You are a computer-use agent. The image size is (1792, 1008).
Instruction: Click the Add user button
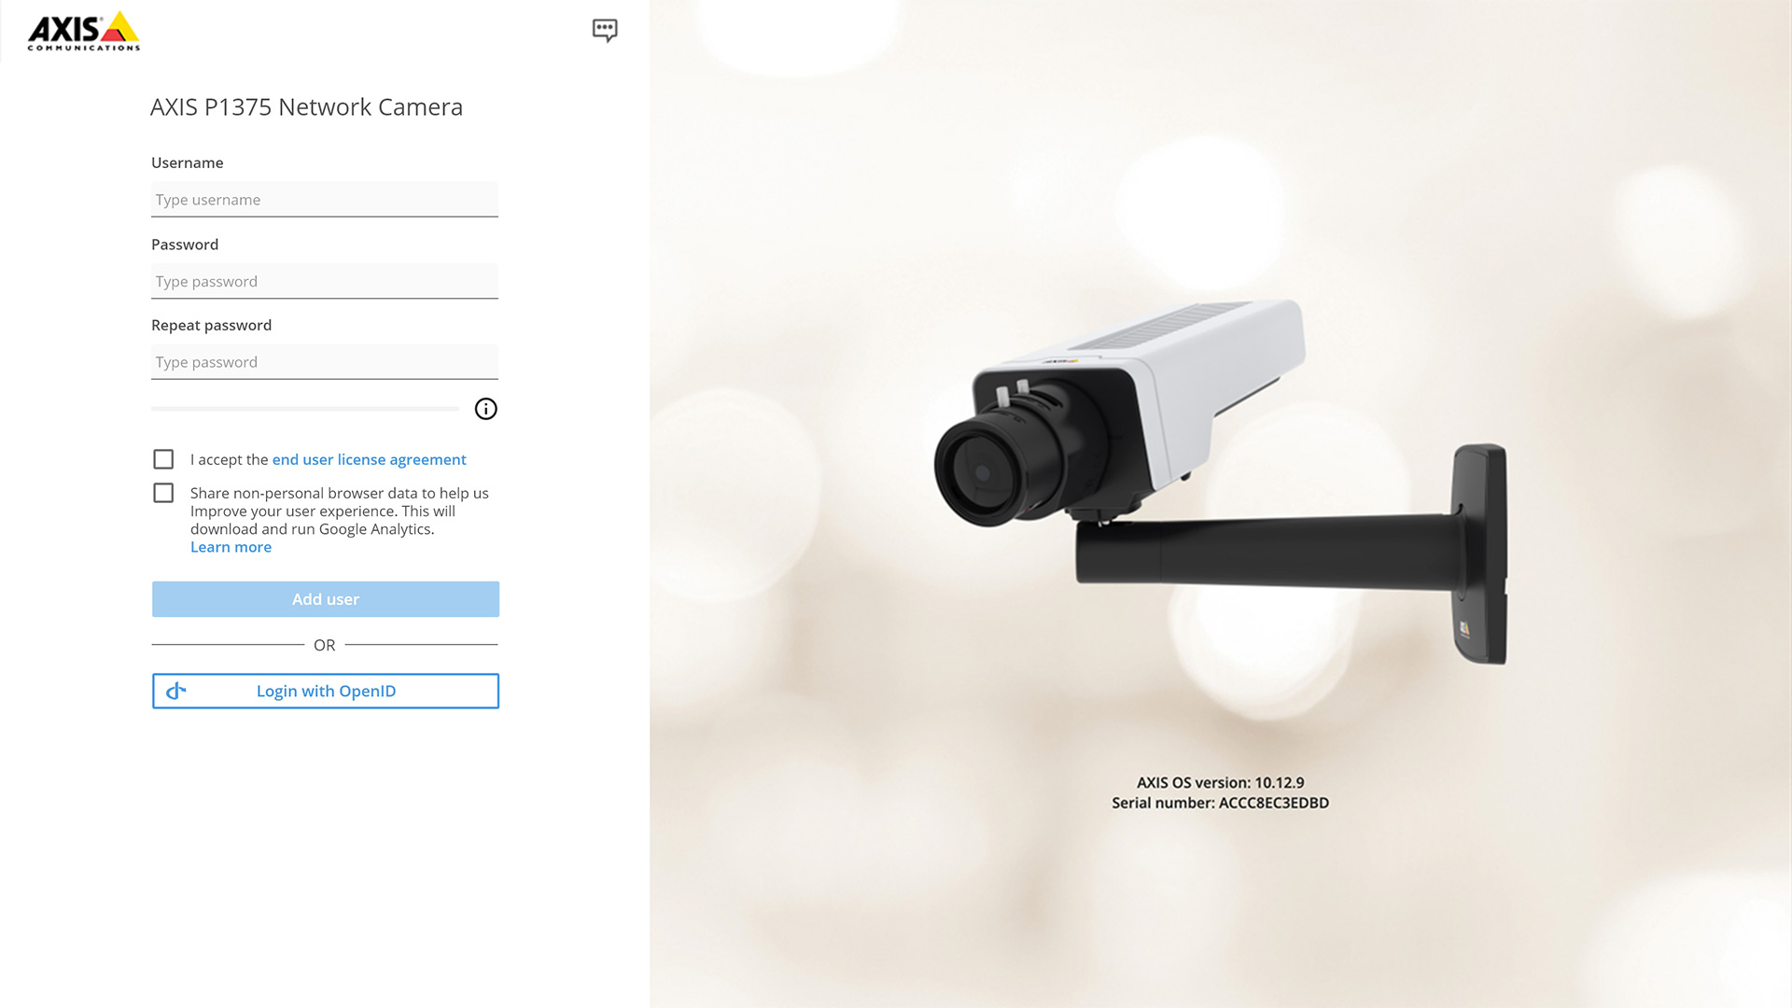(326, 599)
